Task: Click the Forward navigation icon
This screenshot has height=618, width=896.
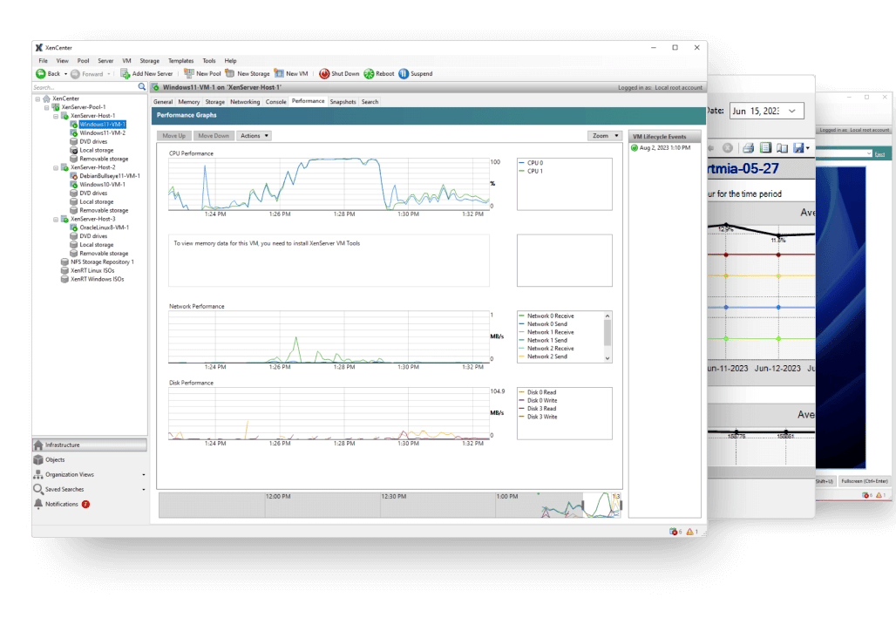Action: point(75,74)
